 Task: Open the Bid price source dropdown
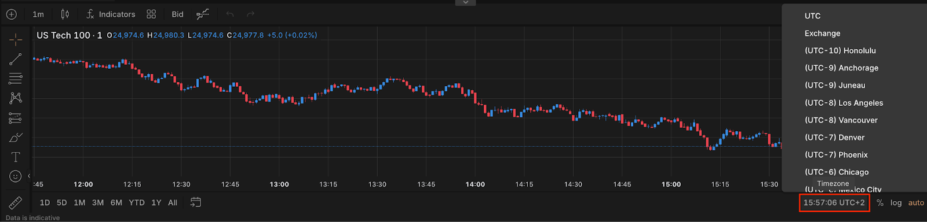pos(178,14)
